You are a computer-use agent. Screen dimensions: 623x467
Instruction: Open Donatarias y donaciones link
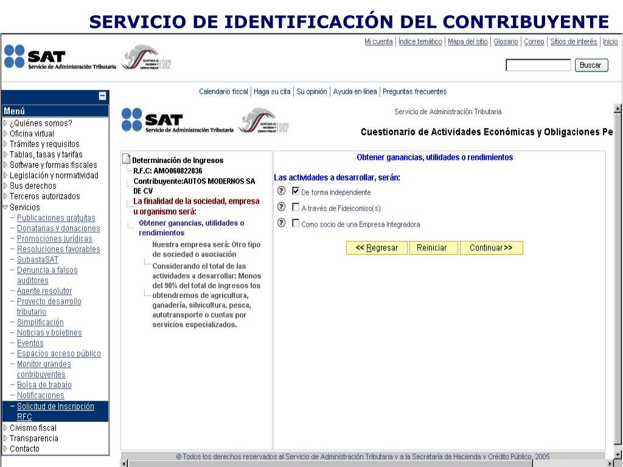(x=58, y=229)
